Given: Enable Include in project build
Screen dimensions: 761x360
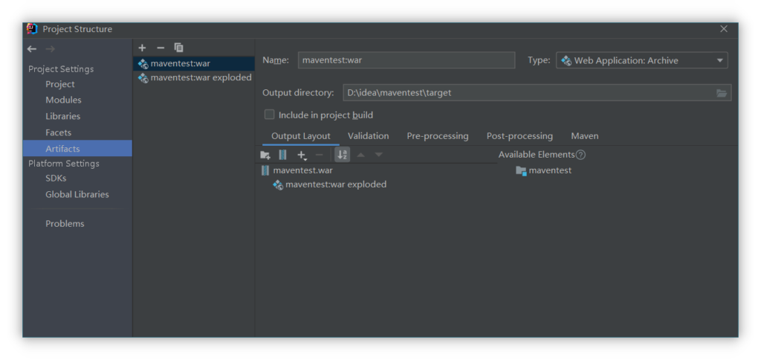Looking at the screenshot, I should tap(269, 115).
